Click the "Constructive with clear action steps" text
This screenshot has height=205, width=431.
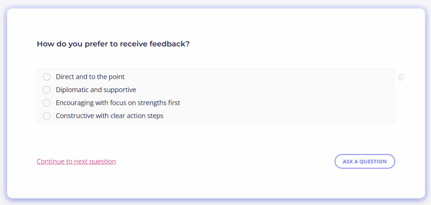110,116
